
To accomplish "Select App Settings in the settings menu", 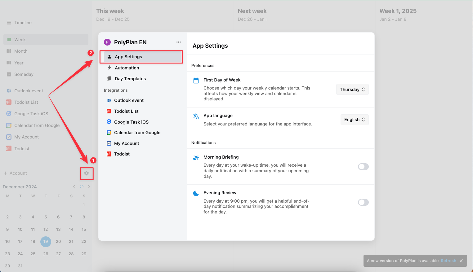I will pyautogui.click(x=128, y=57).
